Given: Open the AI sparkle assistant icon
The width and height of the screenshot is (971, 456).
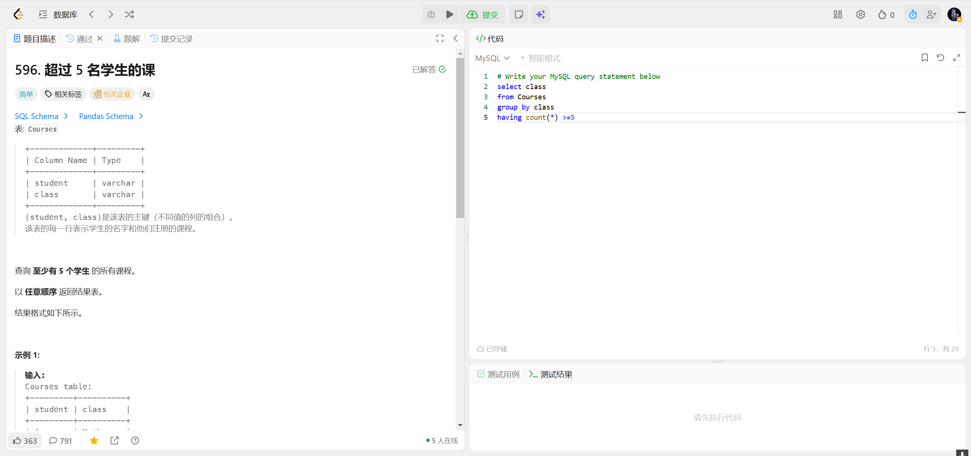Looking at the screenshot, I should [540, 15].
